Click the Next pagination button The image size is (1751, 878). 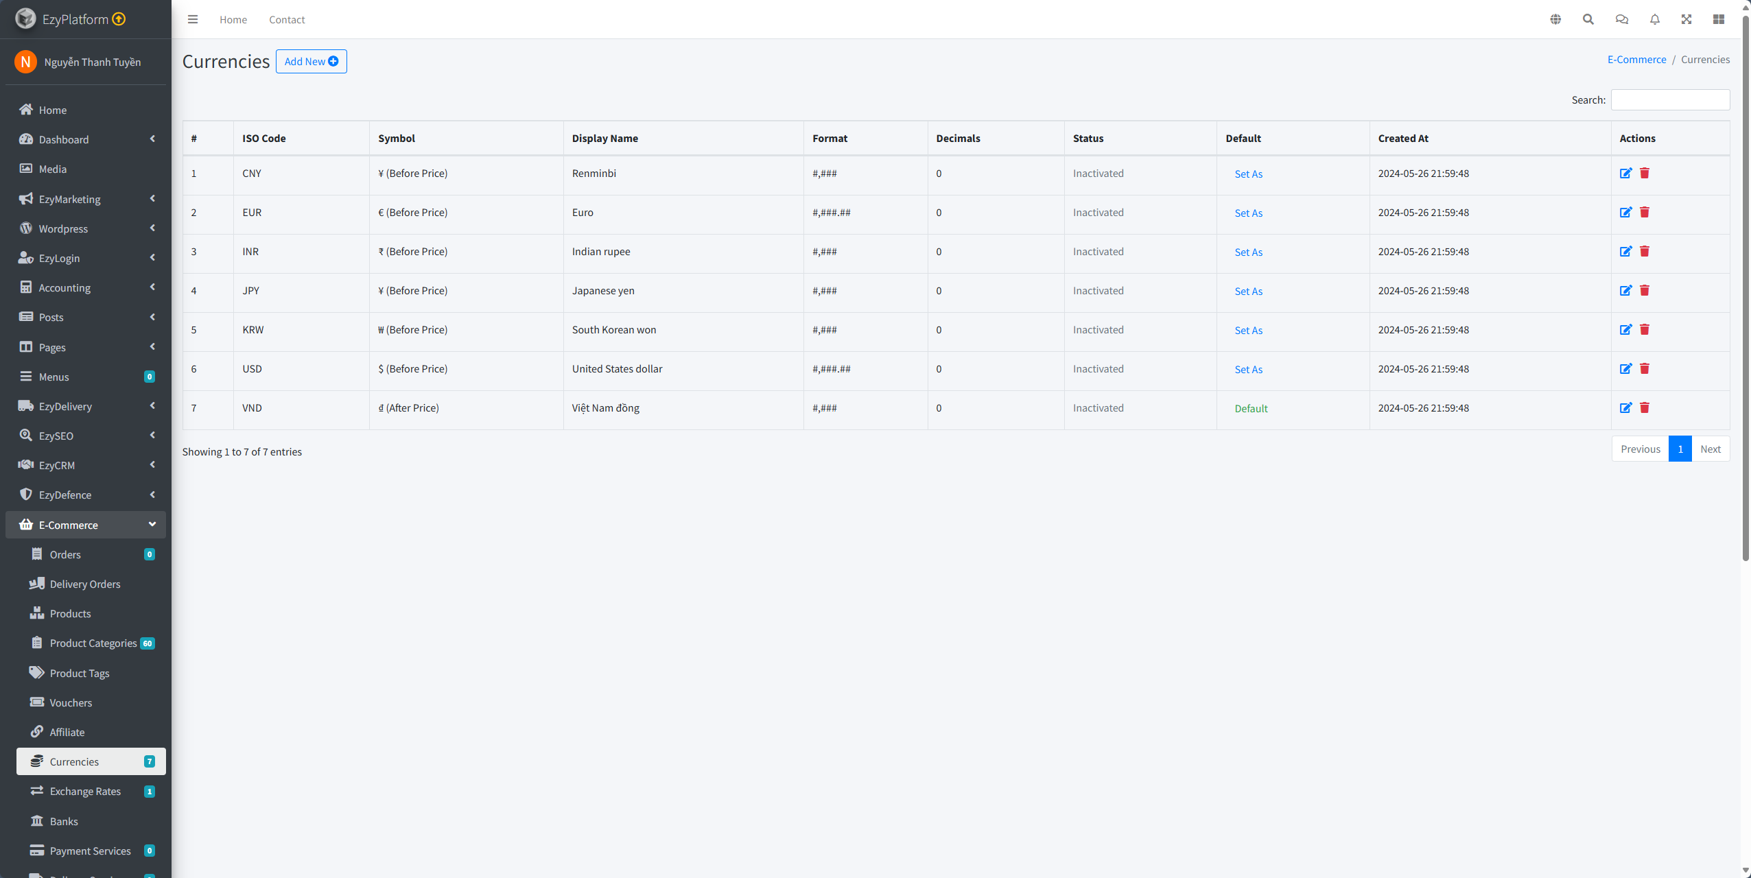(1710, 449)
